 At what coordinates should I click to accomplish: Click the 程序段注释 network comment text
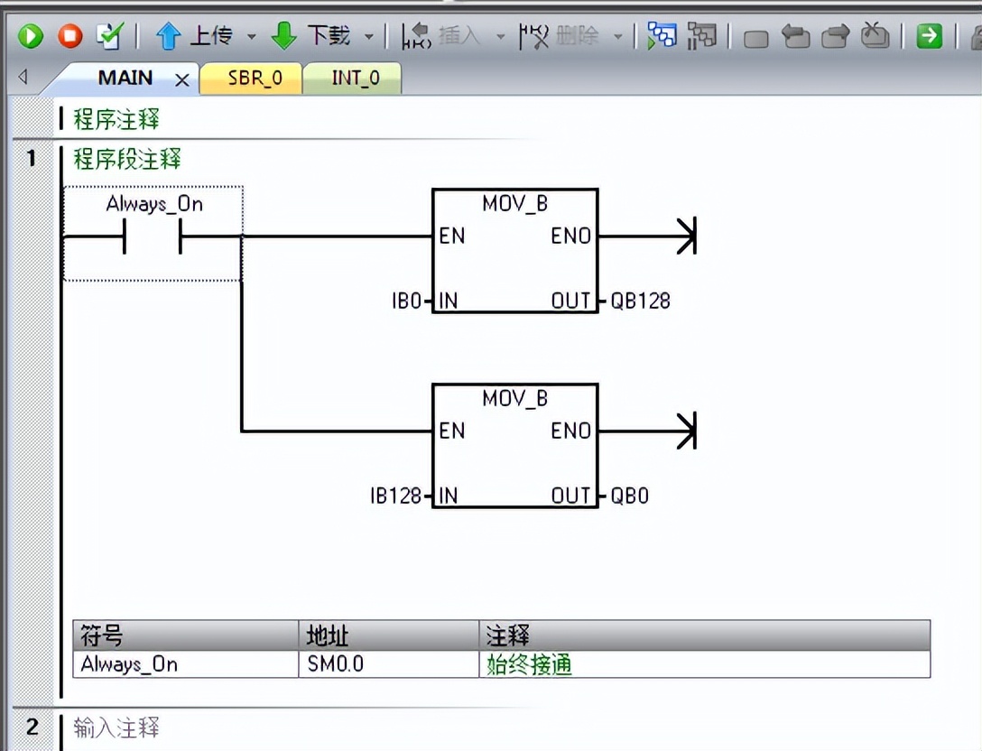point(127,159)
